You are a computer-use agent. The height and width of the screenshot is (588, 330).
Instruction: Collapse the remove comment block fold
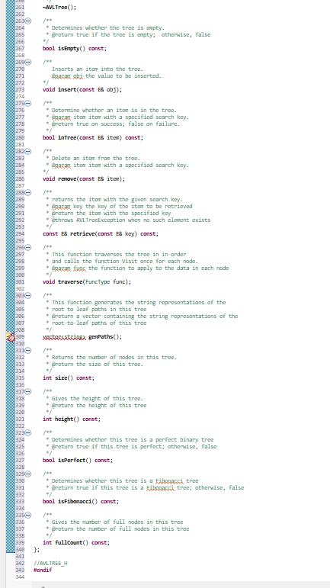click(x=28, y=152)
